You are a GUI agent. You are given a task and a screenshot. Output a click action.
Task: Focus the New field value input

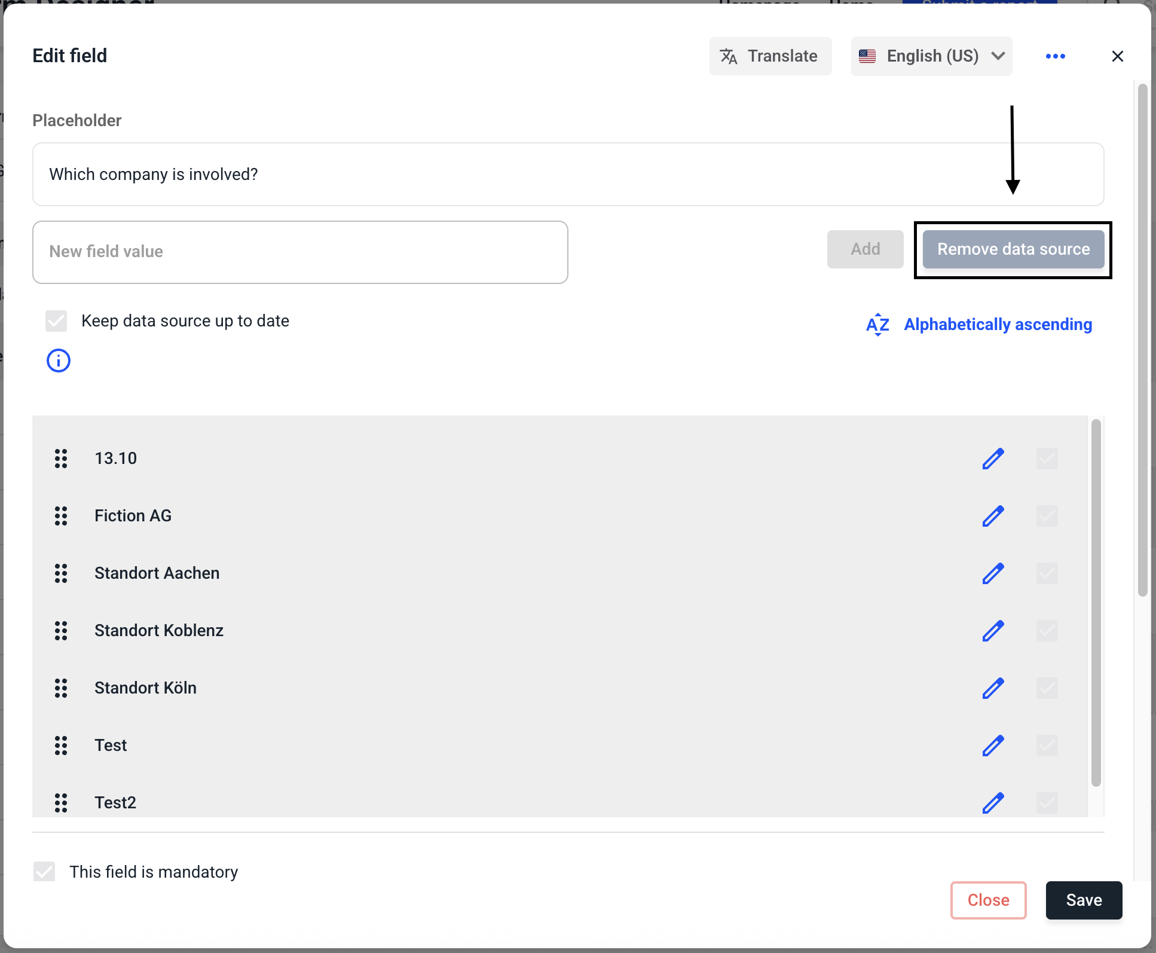pos(300,252)
